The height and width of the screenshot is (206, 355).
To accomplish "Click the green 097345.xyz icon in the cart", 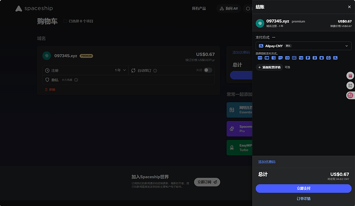I will click(x=47, y=56).
